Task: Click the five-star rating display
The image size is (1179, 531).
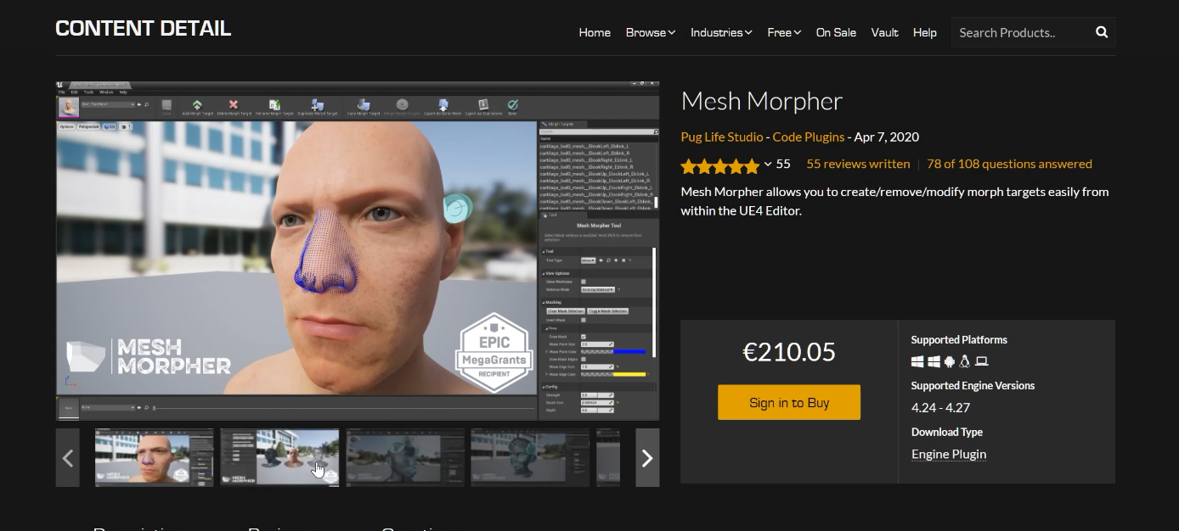Action: 720,165
